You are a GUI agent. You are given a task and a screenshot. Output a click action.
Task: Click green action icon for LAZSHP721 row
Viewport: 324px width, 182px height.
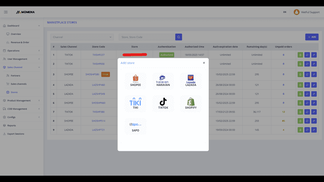point(300,130)
